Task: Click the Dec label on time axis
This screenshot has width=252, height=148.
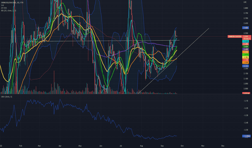Action: 223,146
